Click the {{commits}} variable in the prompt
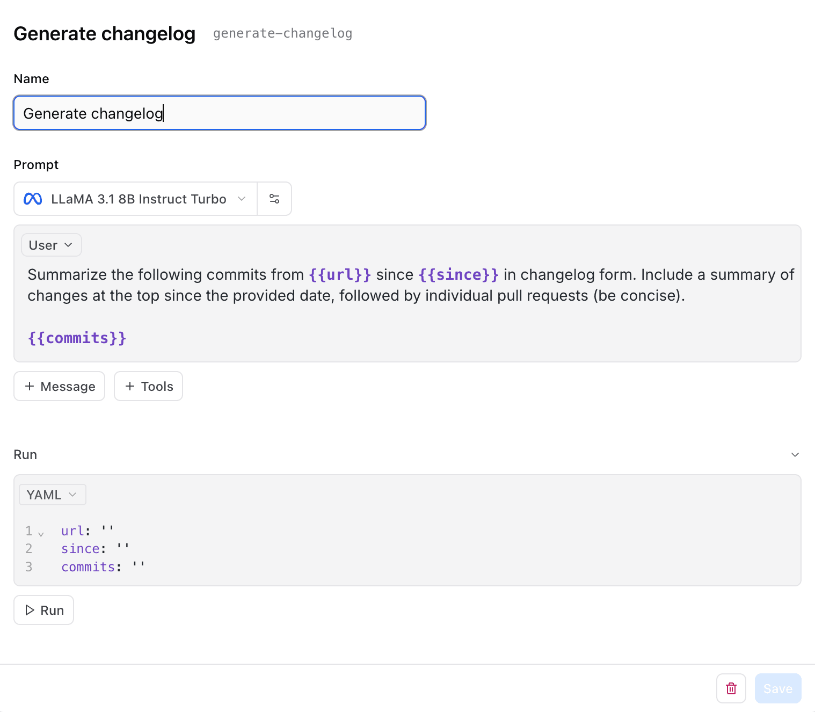 pyautogui.click(x=77, y=338)
